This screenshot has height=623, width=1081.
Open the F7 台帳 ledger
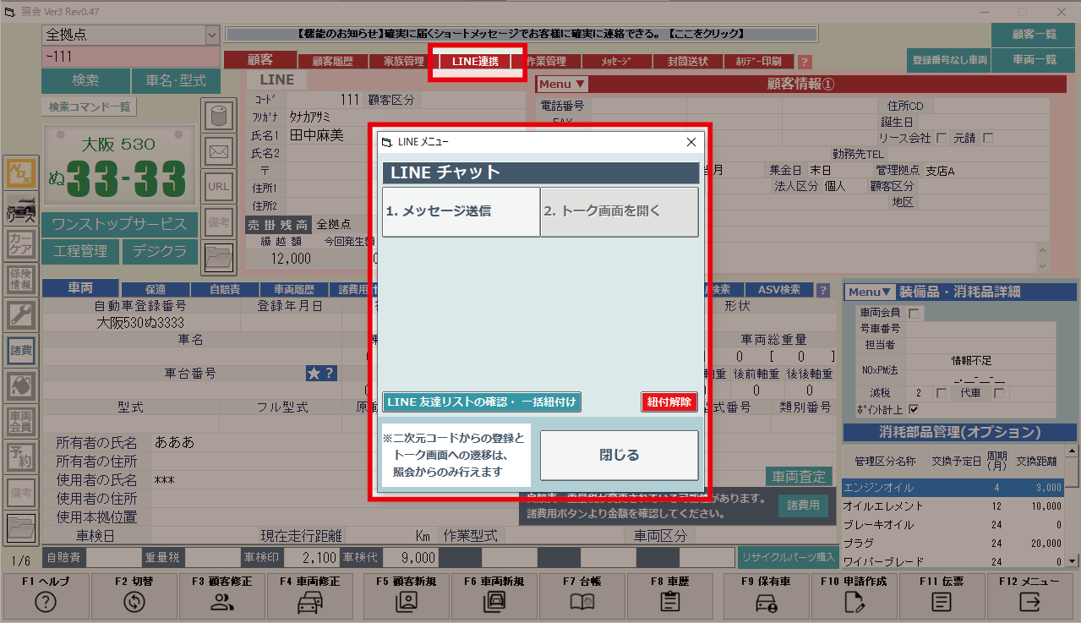coord(582,594)
